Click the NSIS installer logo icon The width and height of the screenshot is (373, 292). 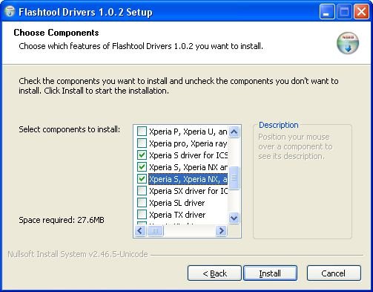[x=348, y=43]
